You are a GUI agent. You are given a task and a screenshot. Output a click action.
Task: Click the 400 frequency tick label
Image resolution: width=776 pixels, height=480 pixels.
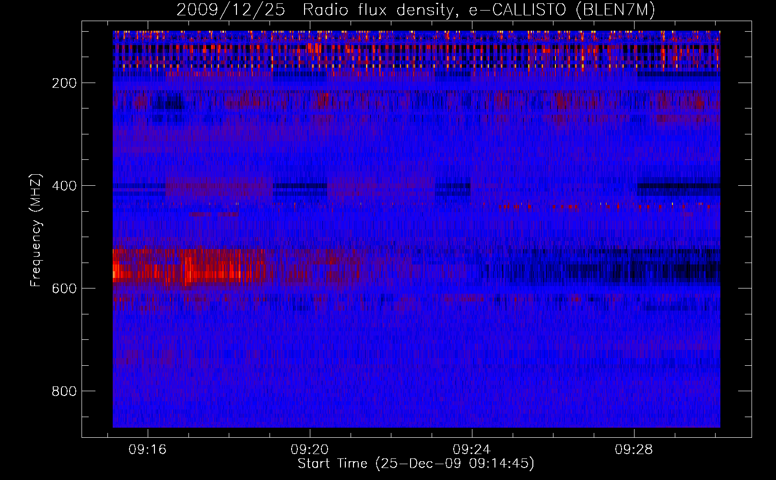click(x=64, y=186)
